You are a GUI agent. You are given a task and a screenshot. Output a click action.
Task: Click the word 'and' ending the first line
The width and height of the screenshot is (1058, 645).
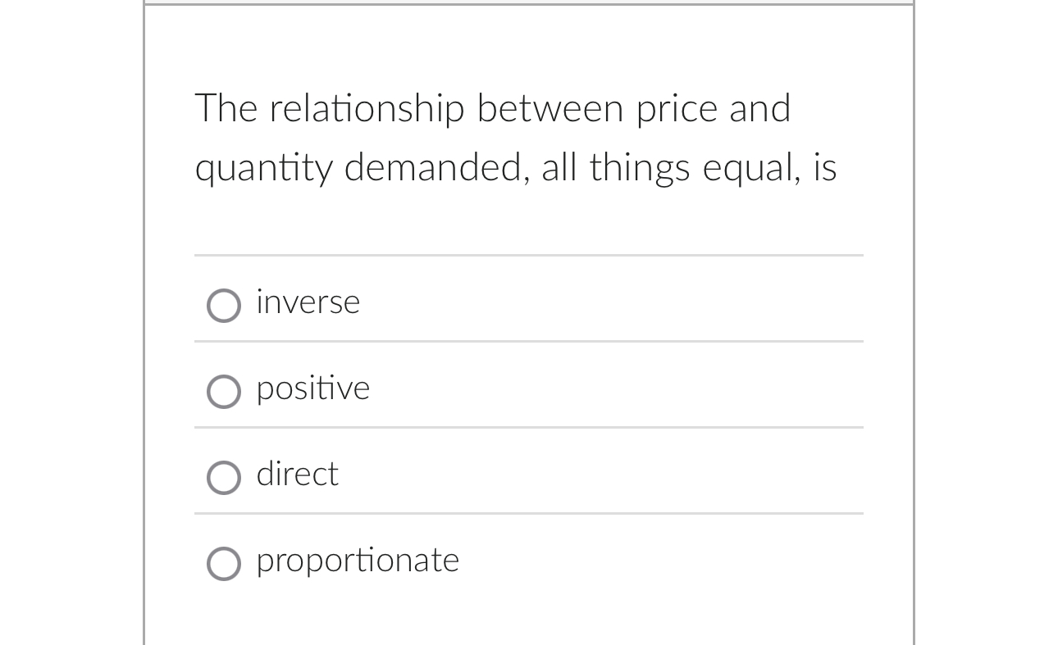[759, 109]
